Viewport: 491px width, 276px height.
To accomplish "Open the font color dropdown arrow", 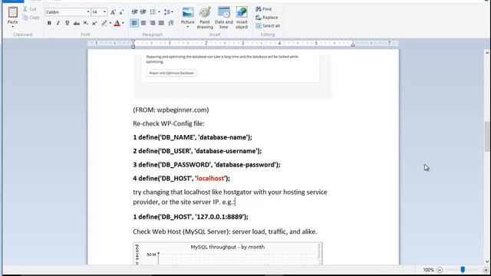I will 123,23.
